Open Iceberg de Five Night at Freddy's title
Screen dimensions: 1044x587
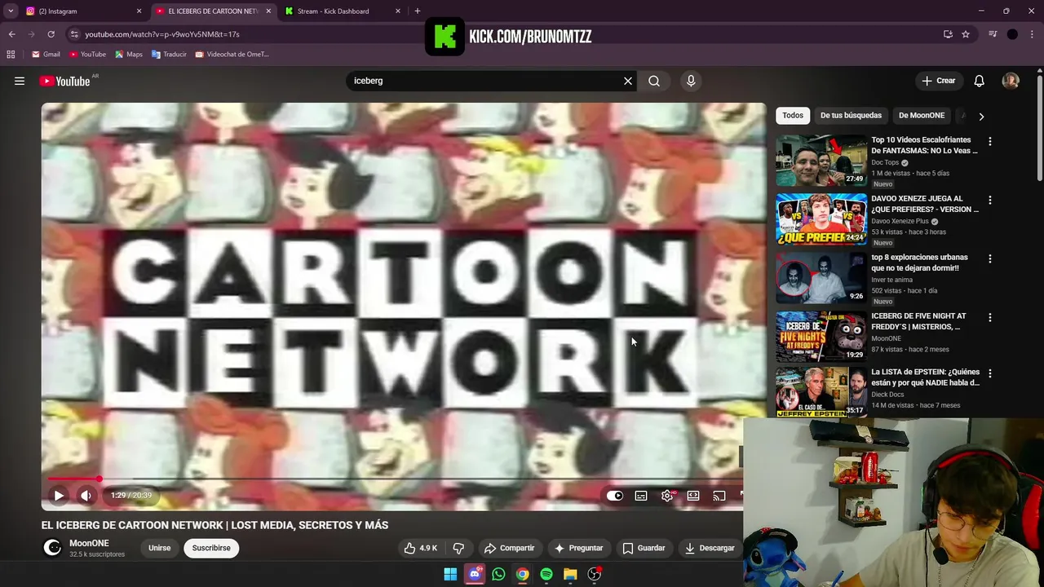click(918, 321)
